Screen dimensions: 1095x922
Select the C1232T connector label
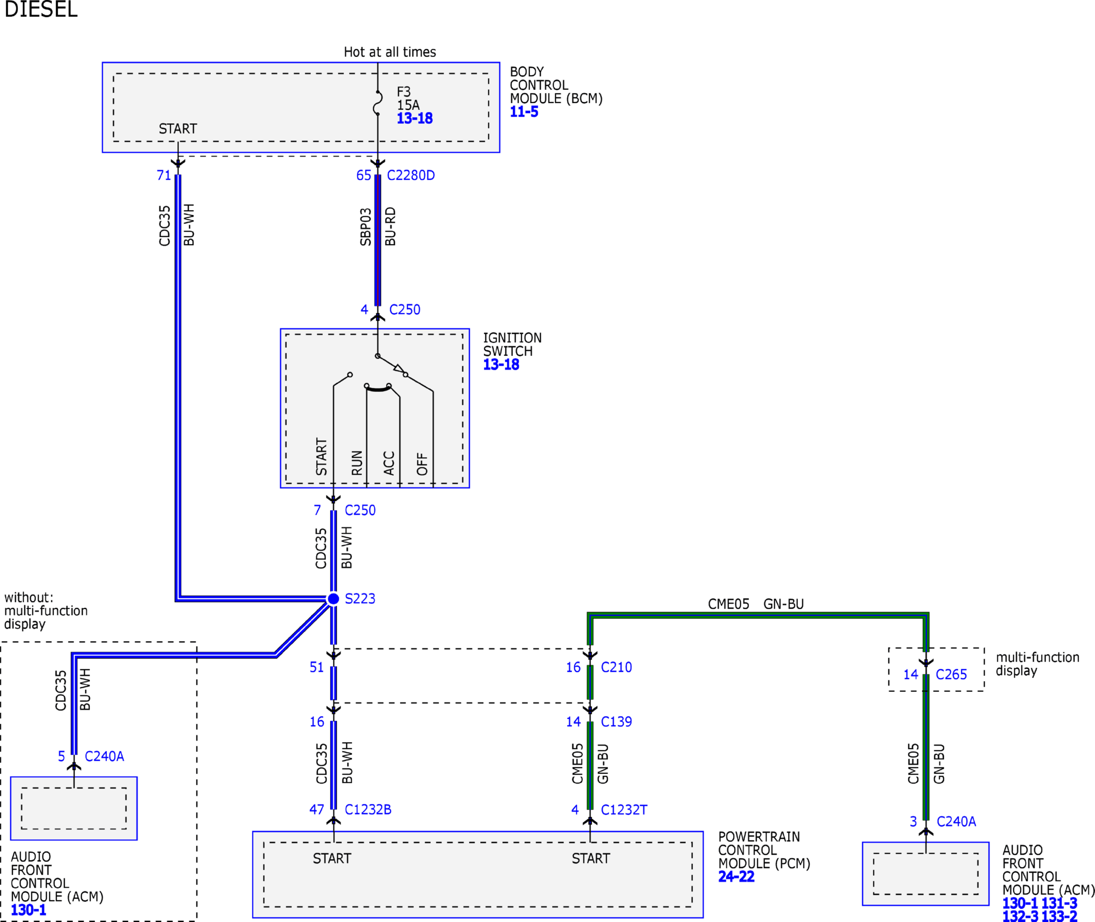pyautogui.click(x=624, y=810)
